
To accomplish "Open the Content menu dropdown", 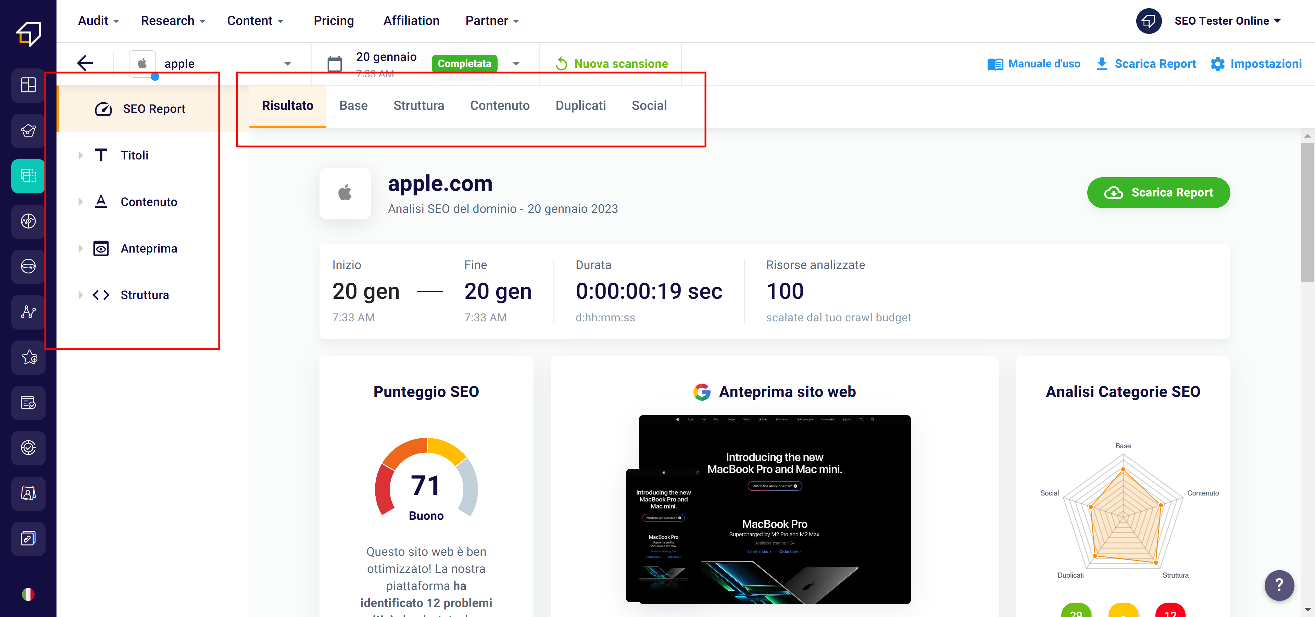I will coord(255,21).
